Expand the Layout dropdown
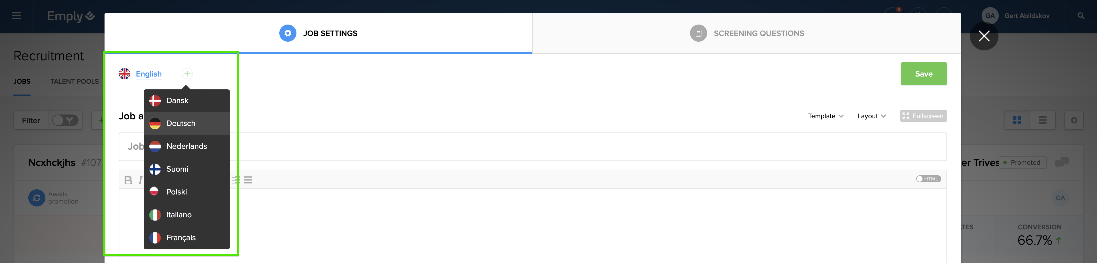This screenshot has height=263, width=1097. point(871,116)
